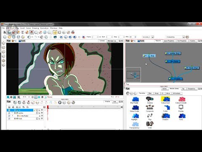Select the Camera module icon
This screenshot has height=152, width=202.
pos(150,99)
